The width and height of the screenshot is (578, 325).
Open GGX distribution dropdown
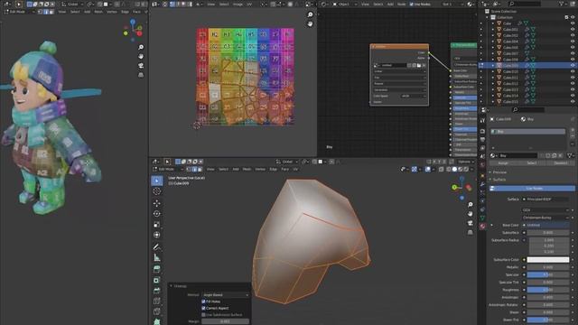coord(545,210)
